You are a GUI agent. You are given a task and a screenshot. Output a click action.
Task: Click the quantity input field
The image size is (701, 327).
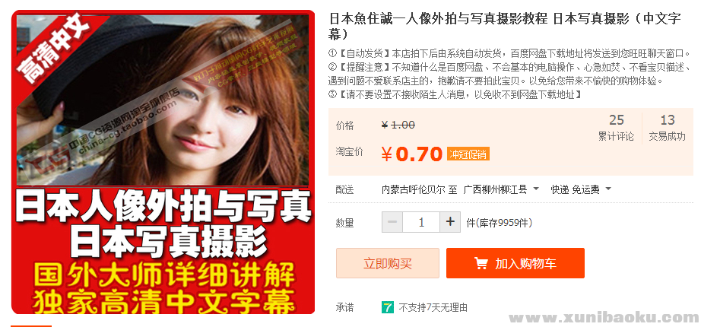tap(421, 222)
